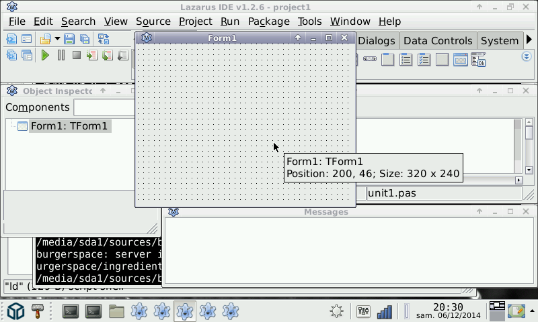
Task: Save the current file with the floppy icon
Action: point(69,40)
